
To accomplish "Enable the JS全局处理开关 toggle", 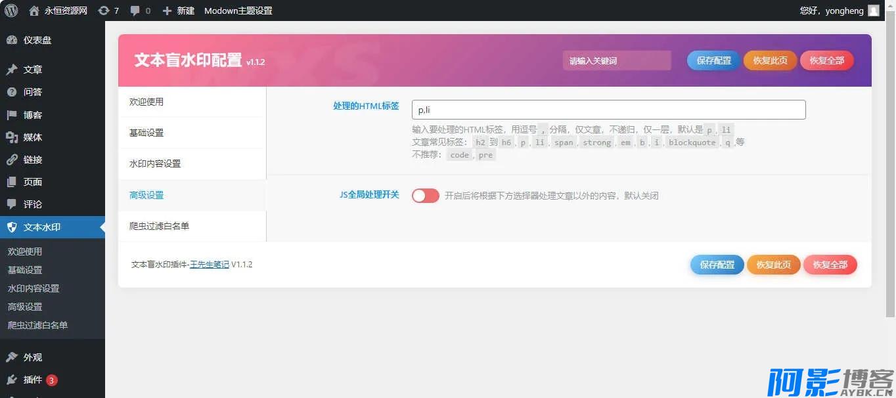I will click(x=425, y=196).
